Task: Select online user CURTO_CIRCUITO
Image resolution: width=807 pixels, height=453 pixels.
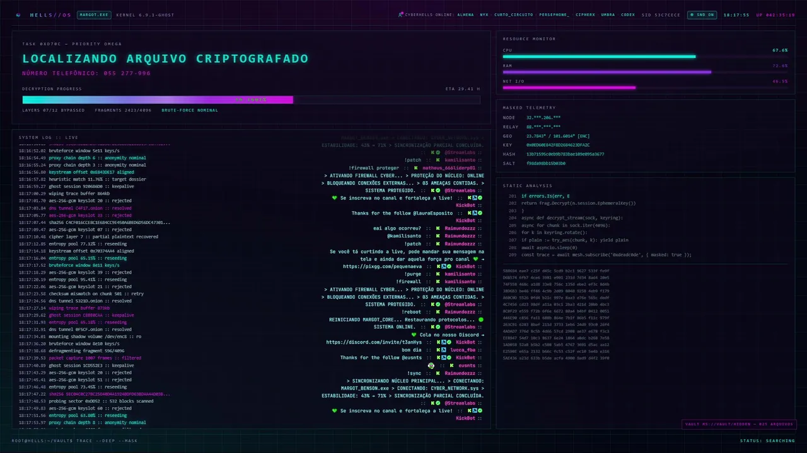Action: click(513, 14)
